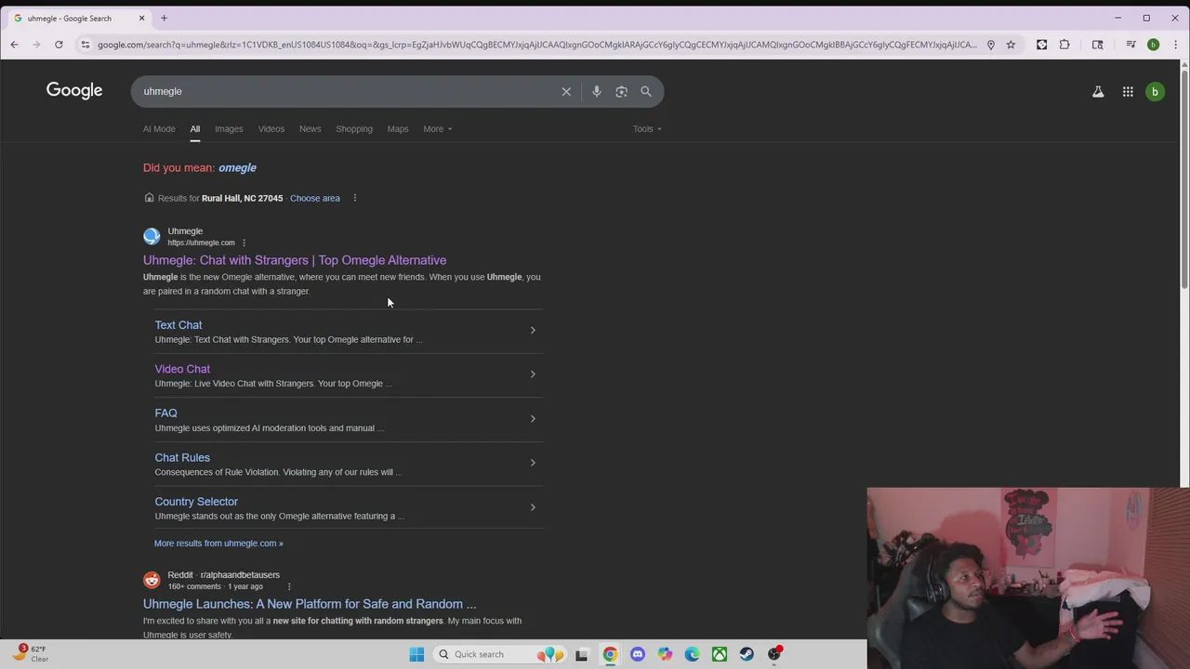
Task: Submit search with the magnifying glass
Action: click(x=646, y=91)
